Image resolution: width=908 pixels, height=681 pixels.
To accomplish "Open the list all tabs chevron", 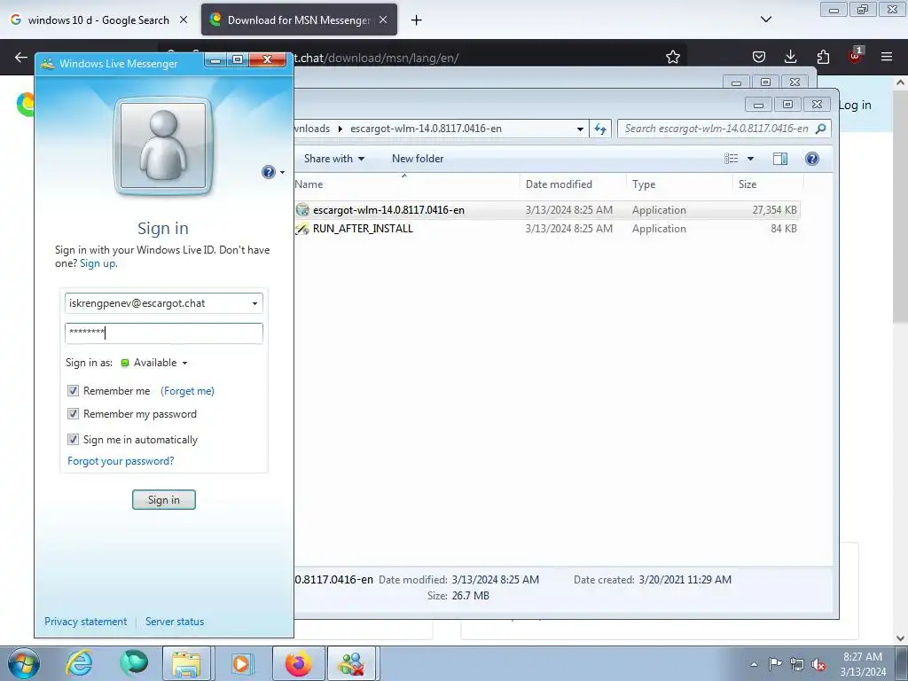I will (765, 20).
